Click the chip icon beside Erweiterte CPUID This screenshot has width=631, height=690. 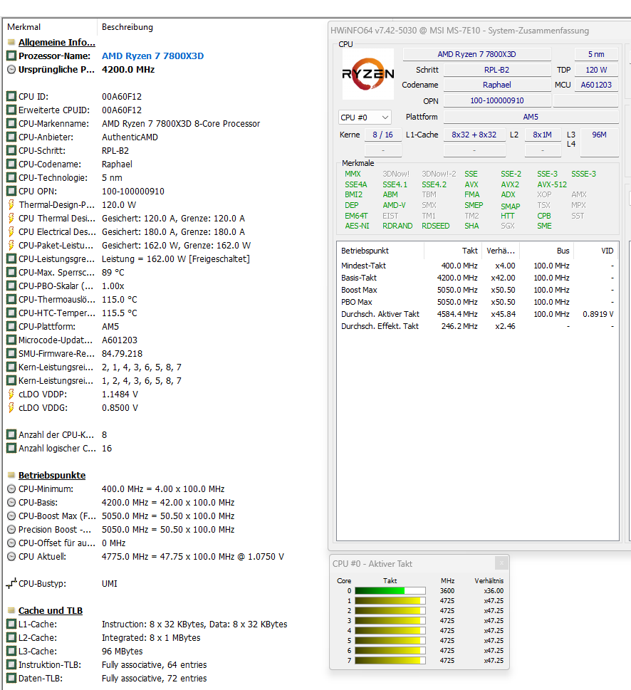(x=11, y=110)
